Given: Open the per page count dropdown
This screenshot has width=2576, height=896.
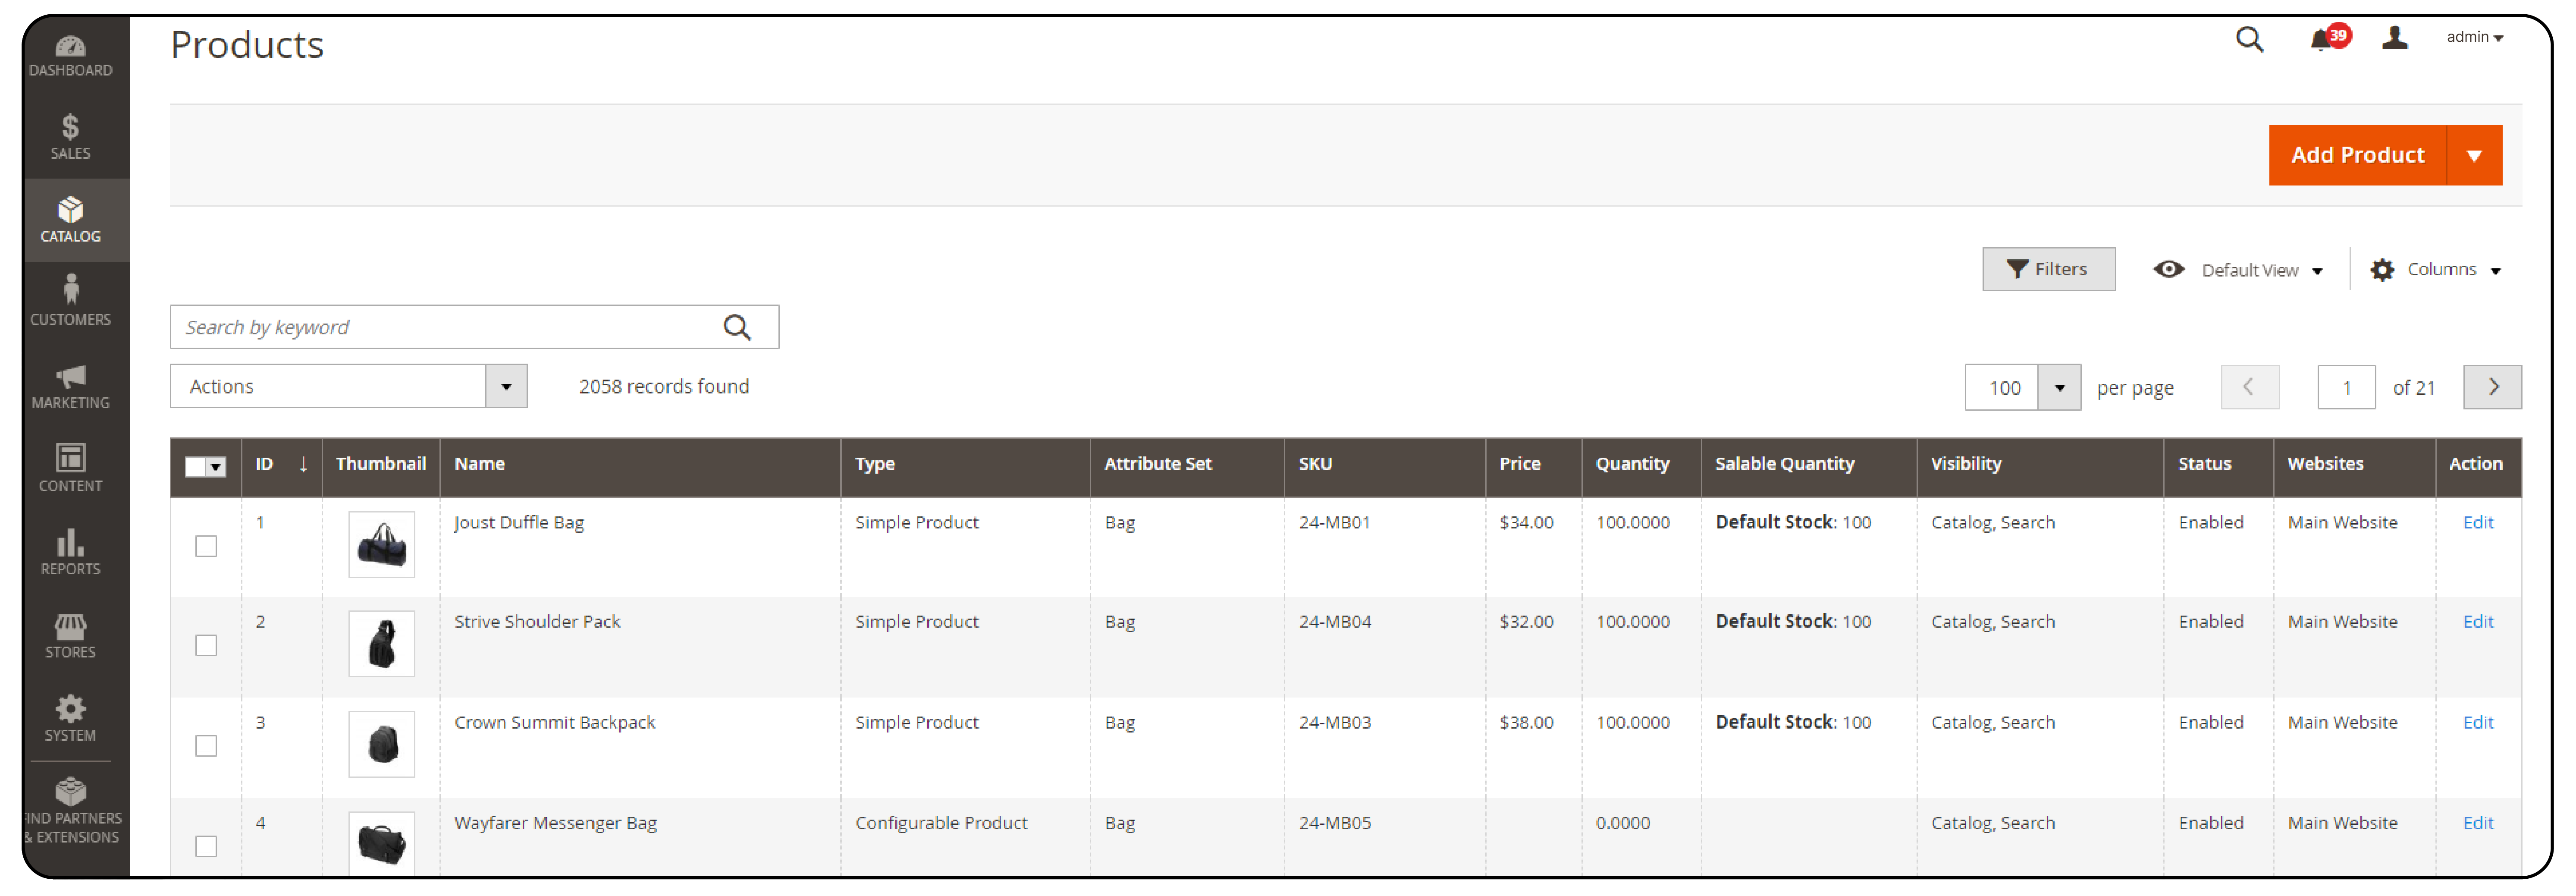Looking at the screenshot, I should [2059, 388].
